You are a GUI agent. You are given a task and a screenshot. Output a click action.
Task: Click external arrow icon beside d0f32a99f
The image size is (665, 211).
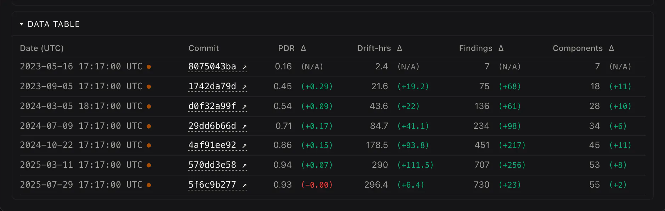244,107
